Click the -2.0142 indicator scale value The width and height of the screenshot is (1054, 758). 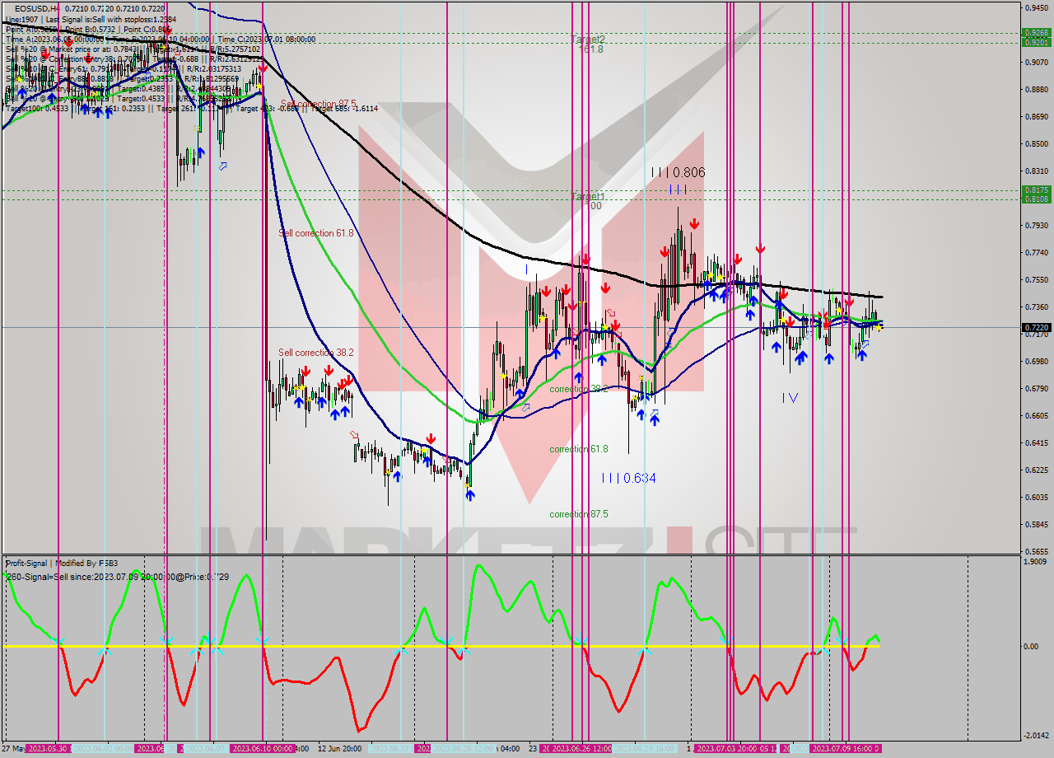coord(1035,735)
